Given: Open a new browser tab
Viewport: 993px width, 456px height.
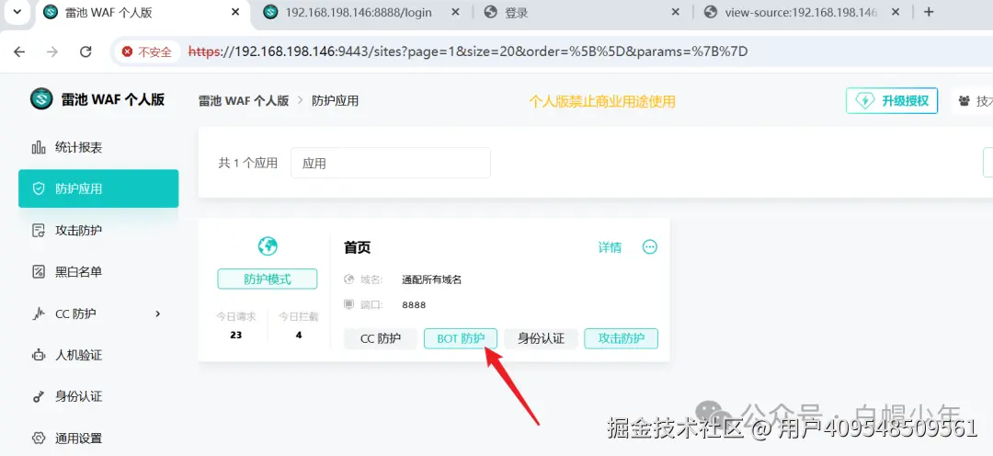Looking at the screenshot, I should 929,12.
